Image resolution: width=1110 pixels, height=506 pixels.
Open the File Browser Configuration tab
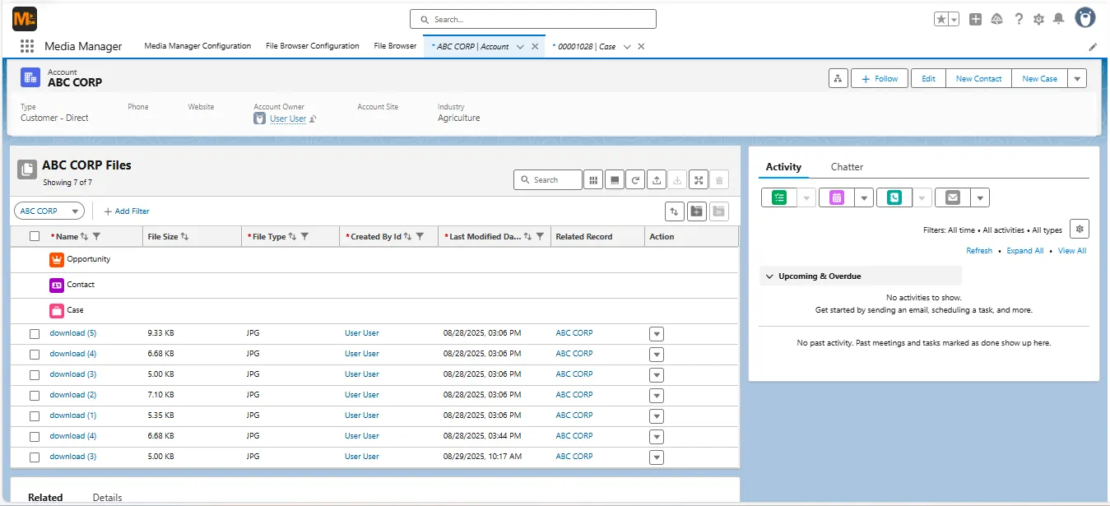click(313, 46)
